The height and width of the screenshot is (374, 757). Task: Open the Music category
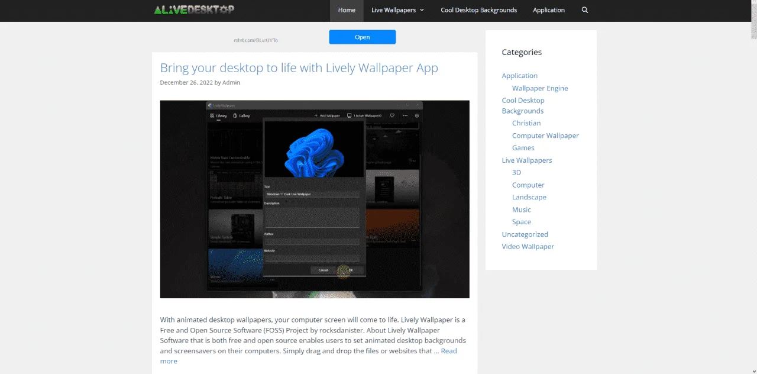(x=522, y=209)
